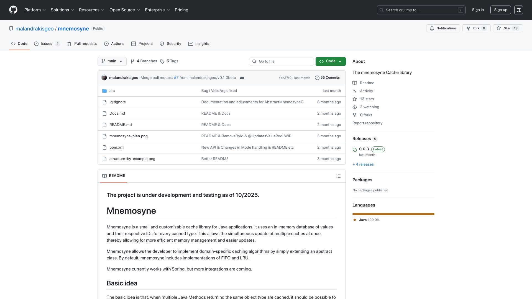Viewport: 532px width, 299px height.
Task: Select the 0.0.3 release tag icon
Action: [355, 149]
